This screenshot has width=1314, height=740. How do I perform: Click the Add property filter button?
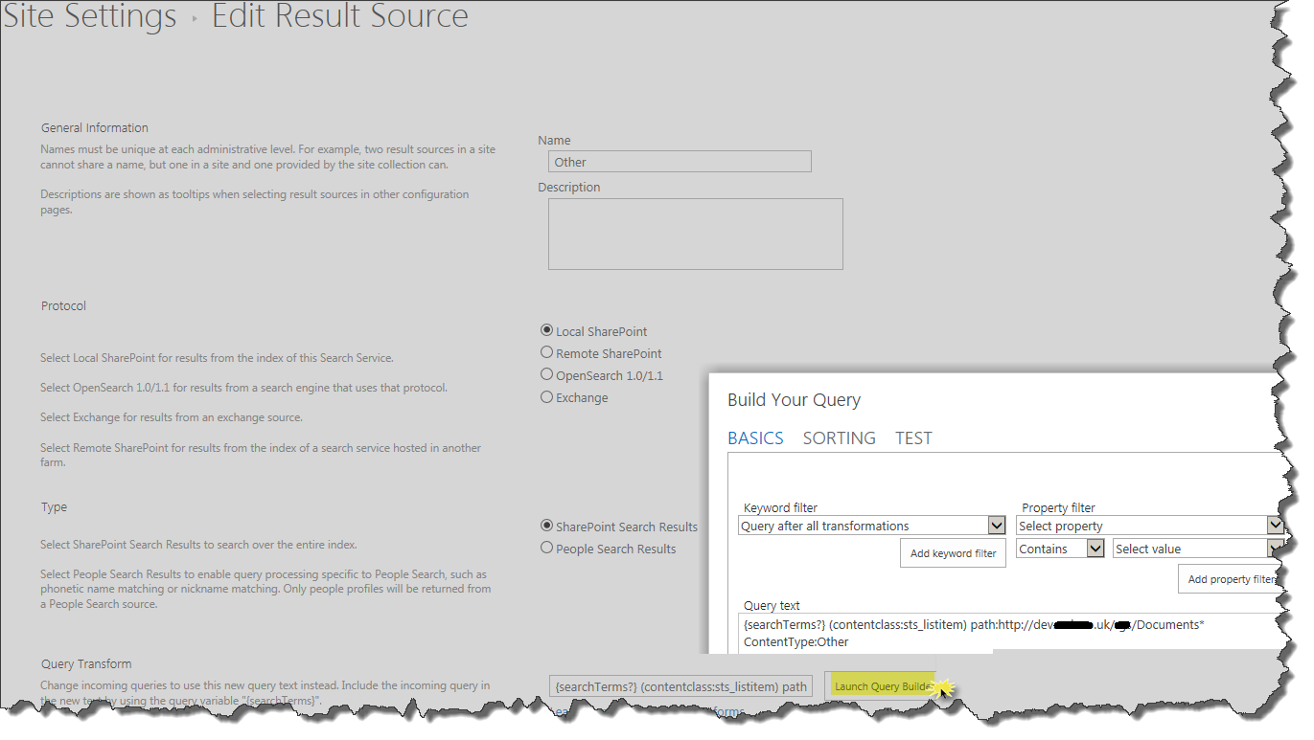(x=1231, y=579)
